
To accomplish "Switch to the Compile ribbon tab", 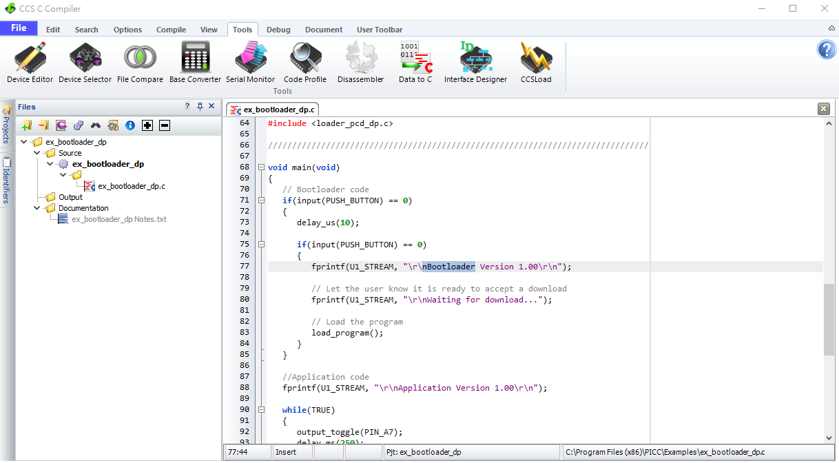I will (x=172, y=30).
